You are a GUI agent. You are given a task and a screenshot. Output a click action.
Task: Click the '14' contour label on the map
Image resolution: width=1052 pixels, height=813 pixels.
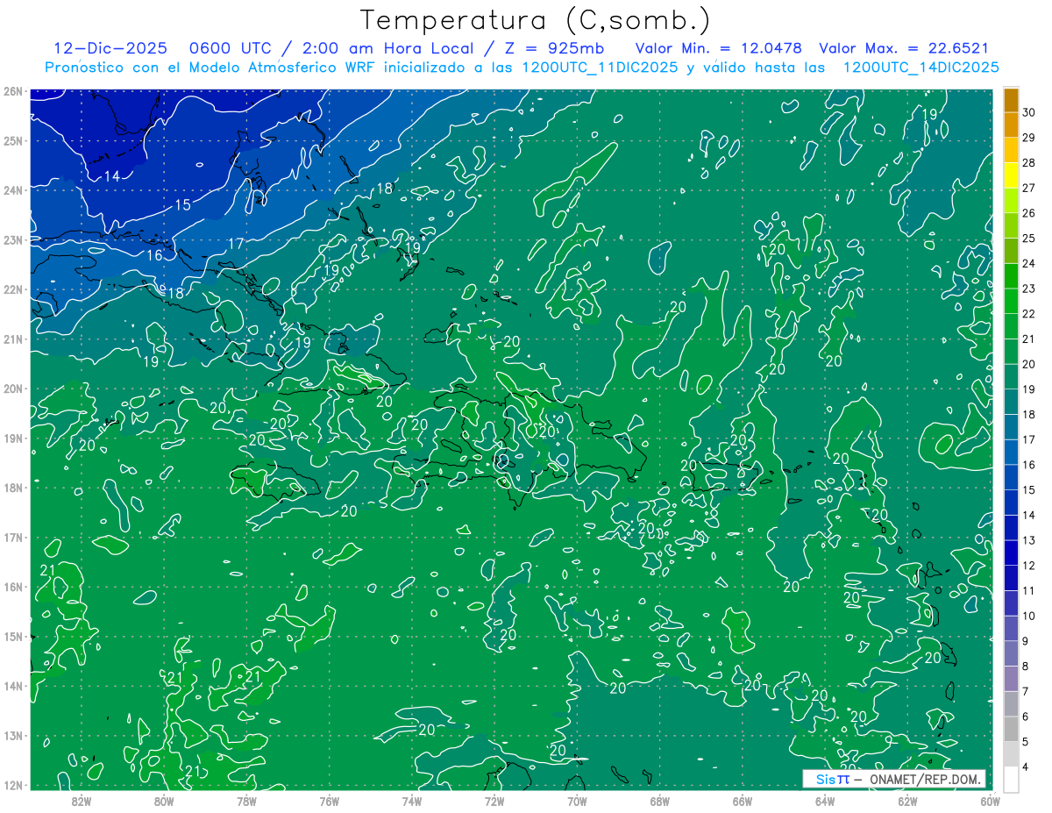[x=111, y=176]
